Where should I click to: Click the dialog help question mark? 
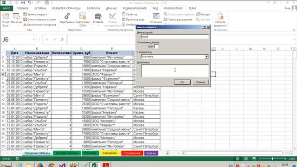[204, 27]
